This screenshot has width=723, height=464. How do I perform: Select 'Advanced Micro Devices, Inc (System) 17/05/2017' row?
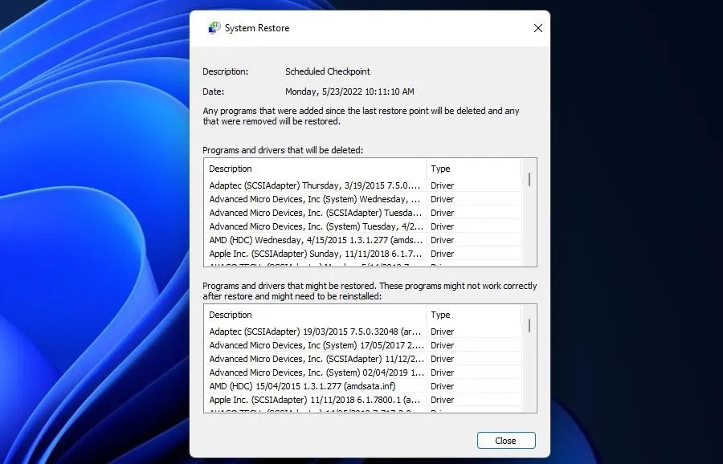click(363, 345)
